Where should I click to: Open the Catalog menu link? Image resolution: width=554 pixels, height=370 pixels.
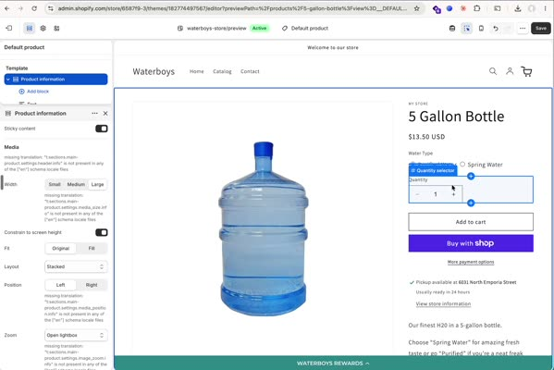click(222, 71)
